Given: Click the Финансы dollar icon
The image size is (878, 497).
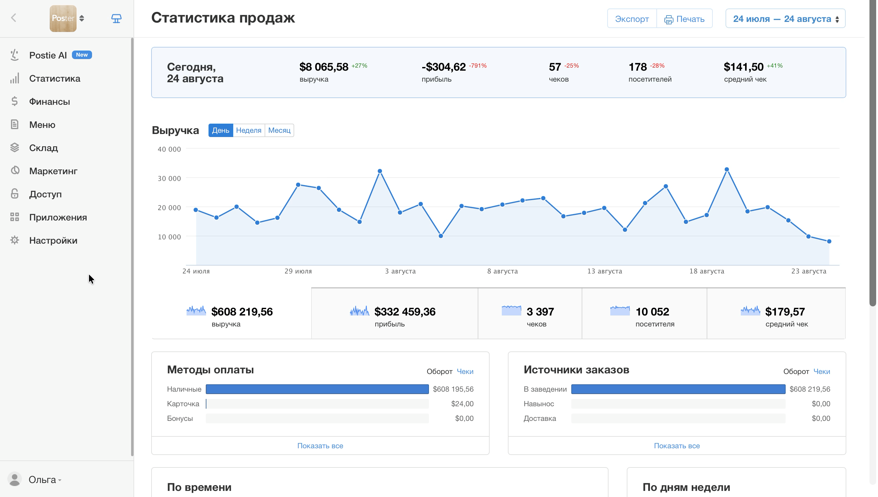Looking at the screenshot, I should pyautogui.click(x=14, y=101).
